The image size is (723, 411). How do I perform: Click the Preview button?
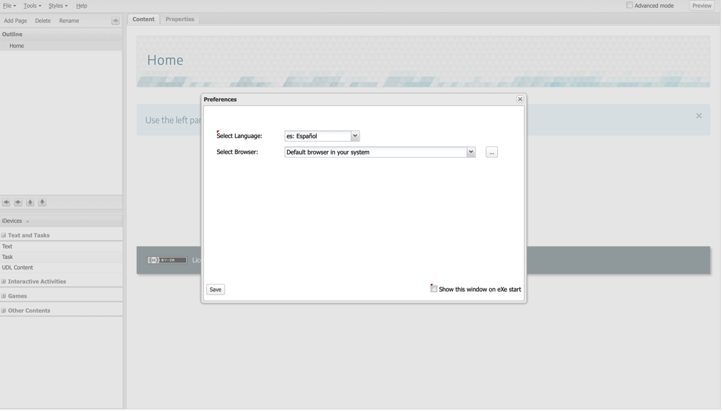(x=701, y=6)
